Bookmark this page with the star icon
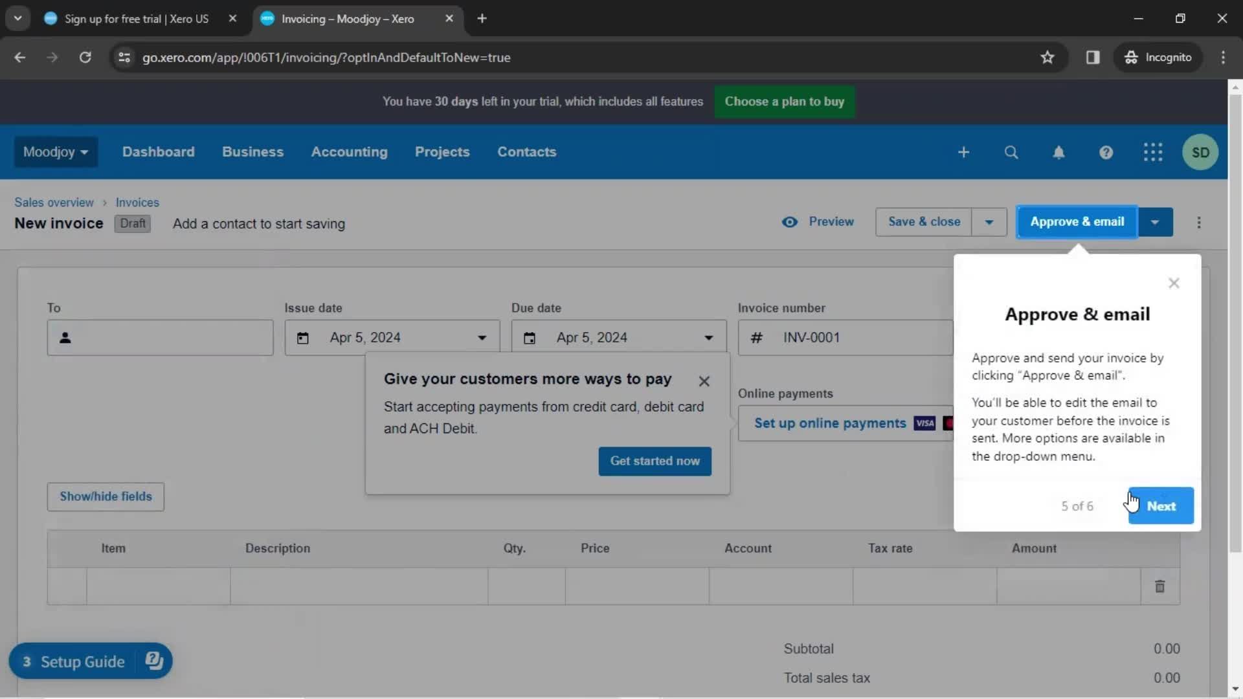Image resolution: width=1243 pixels, height=699 pixels. (x=1047, y=57)
